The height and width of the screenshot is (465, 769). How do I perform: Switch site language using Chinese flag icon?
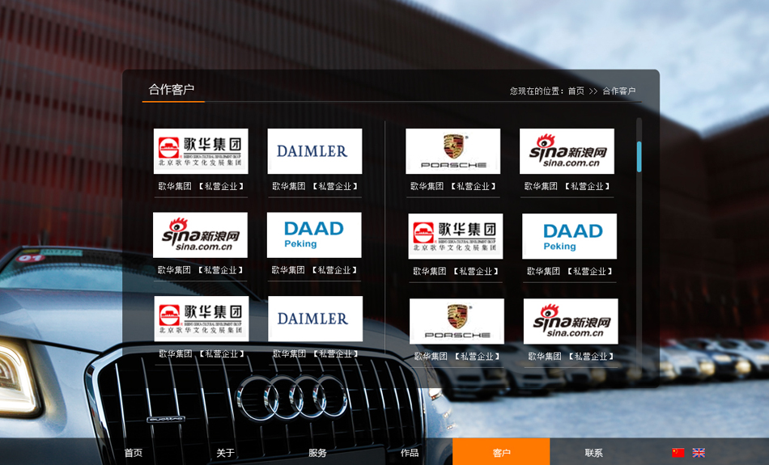678,453
